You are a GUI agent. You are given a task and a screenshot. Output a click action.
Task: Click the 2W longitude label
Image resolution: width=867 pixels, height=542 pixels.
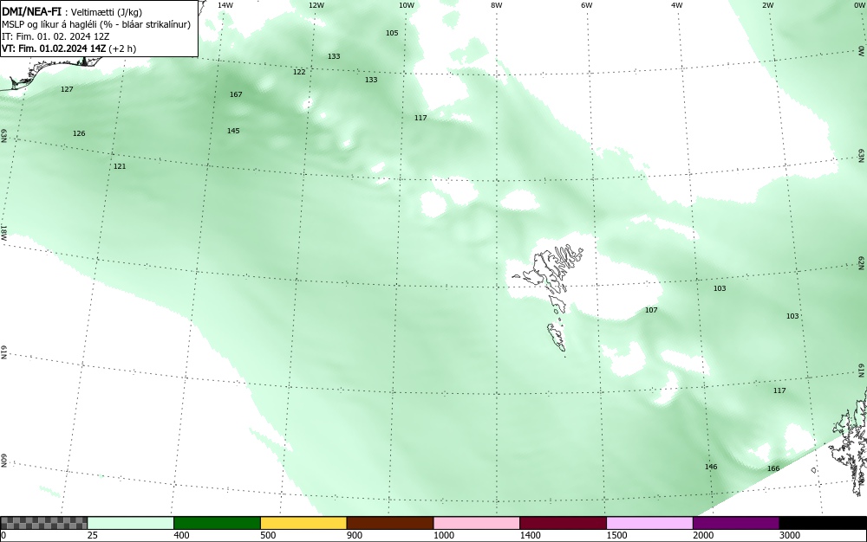pyautogui.click(x=767, y=5)
